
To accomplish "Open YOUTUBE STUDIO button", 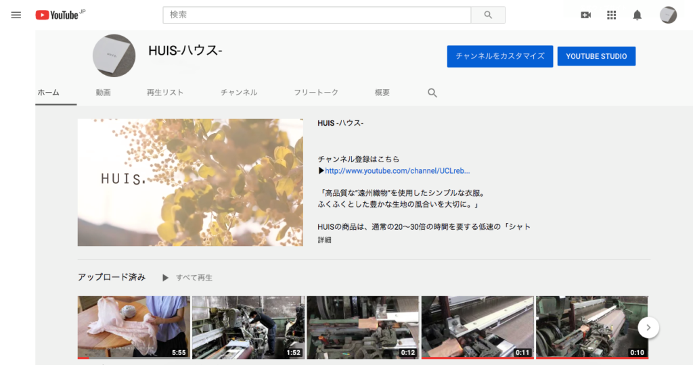I will coord(596,56).
